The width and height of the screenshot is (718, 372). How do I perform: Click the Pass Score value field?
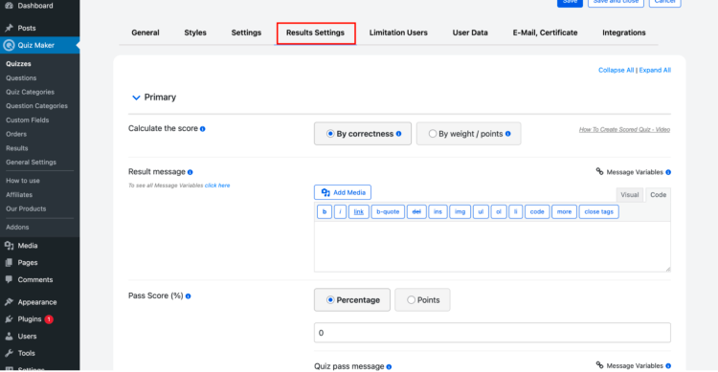492,333
